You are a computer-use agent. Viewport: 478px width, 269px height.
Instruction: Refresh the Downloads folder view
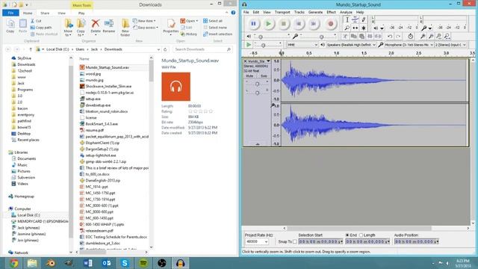tap(166, 49)
